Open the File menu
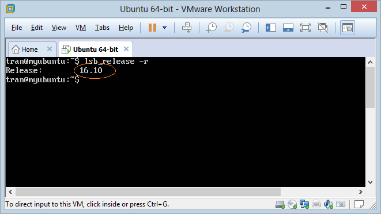The height and width of the screenshot is (214, 381). (17, 28)
